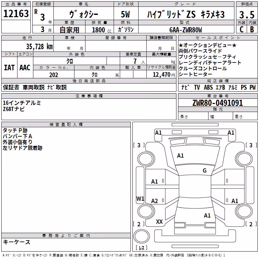Click the front-right wheel circle in the diagram

[x=244, y=159]
